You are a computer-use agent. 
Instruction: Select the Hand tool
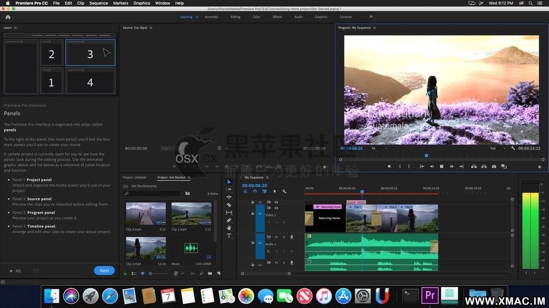coord(229,228)
